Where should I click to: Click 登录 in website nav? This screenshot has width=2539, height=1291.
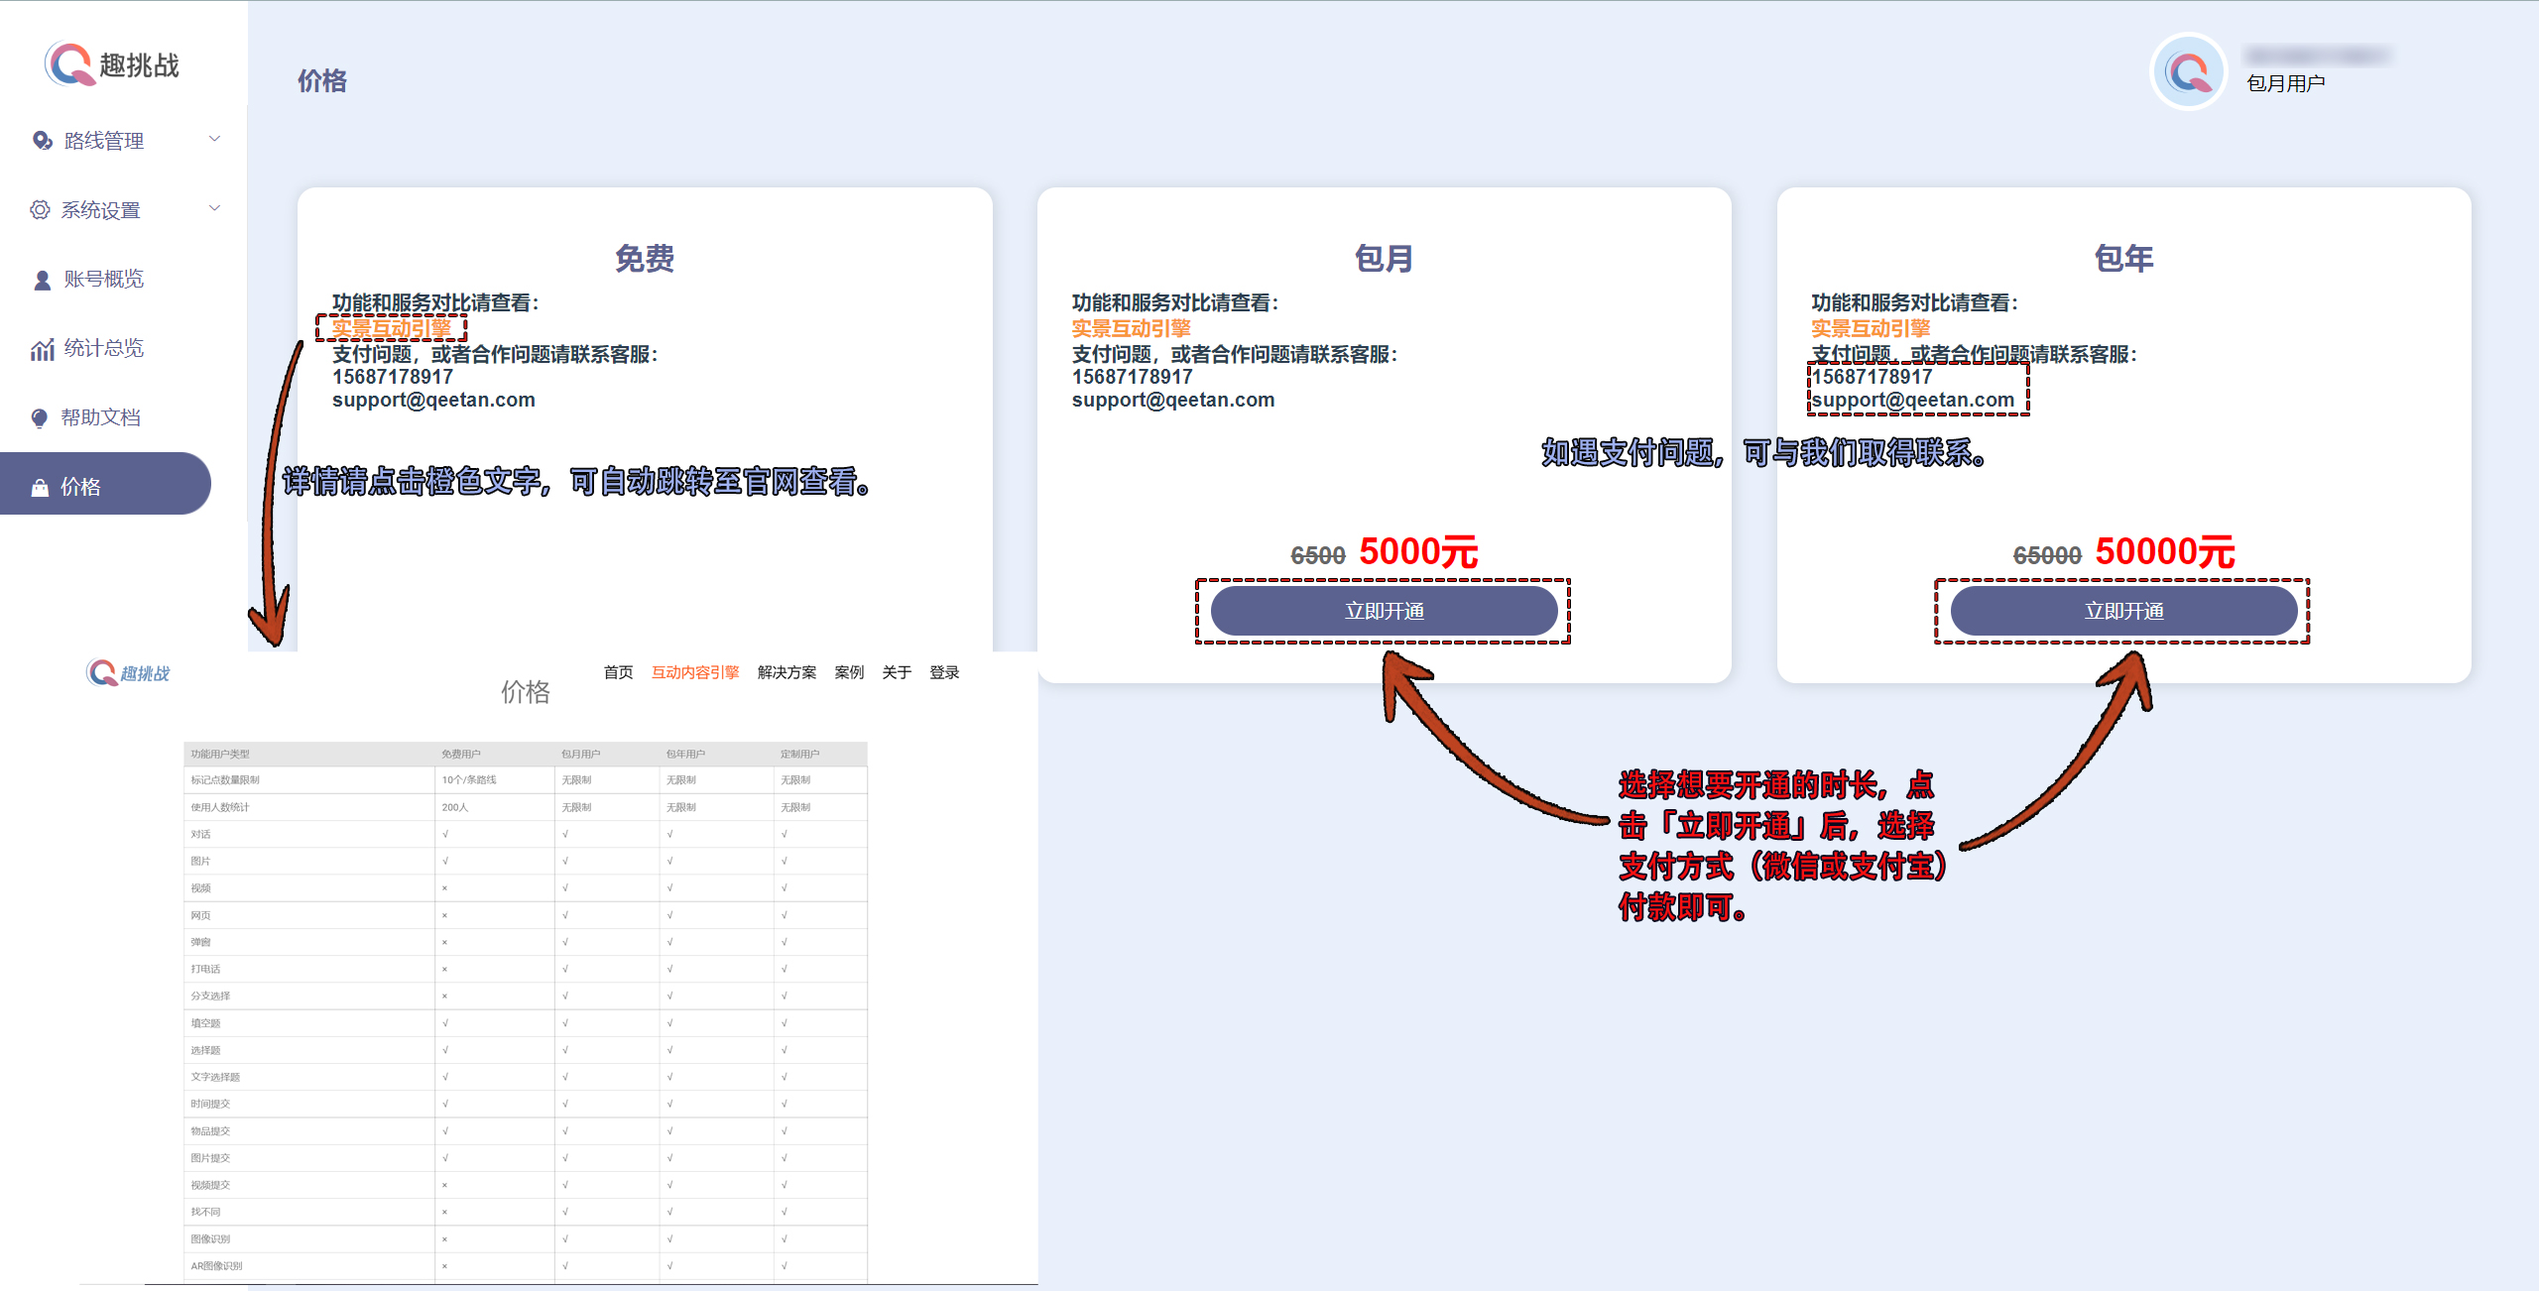coord(944,672)
